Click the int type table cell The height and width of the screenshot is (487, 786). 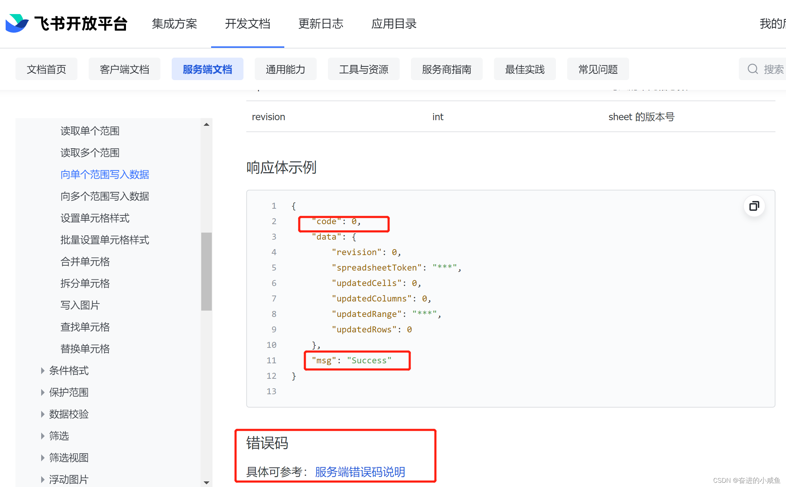[x=438, y=117]
